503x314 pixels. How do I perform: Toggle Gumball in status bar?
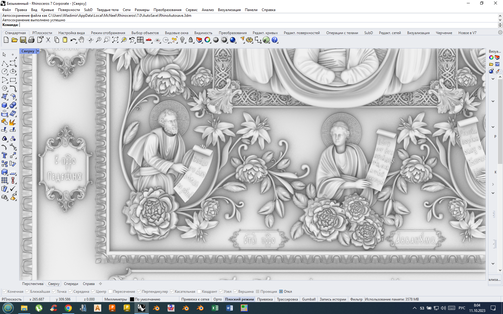click(309, 299)
